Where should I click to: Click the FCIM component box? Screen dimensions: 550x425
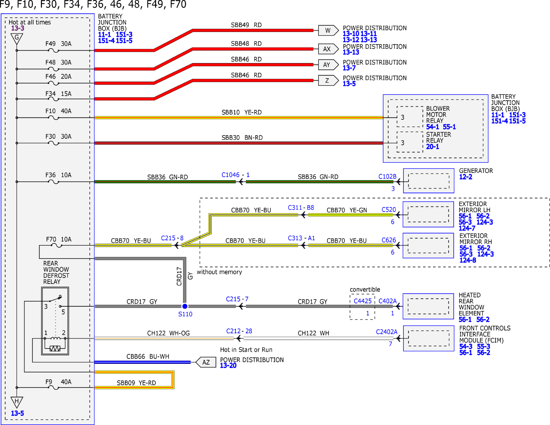429,338
